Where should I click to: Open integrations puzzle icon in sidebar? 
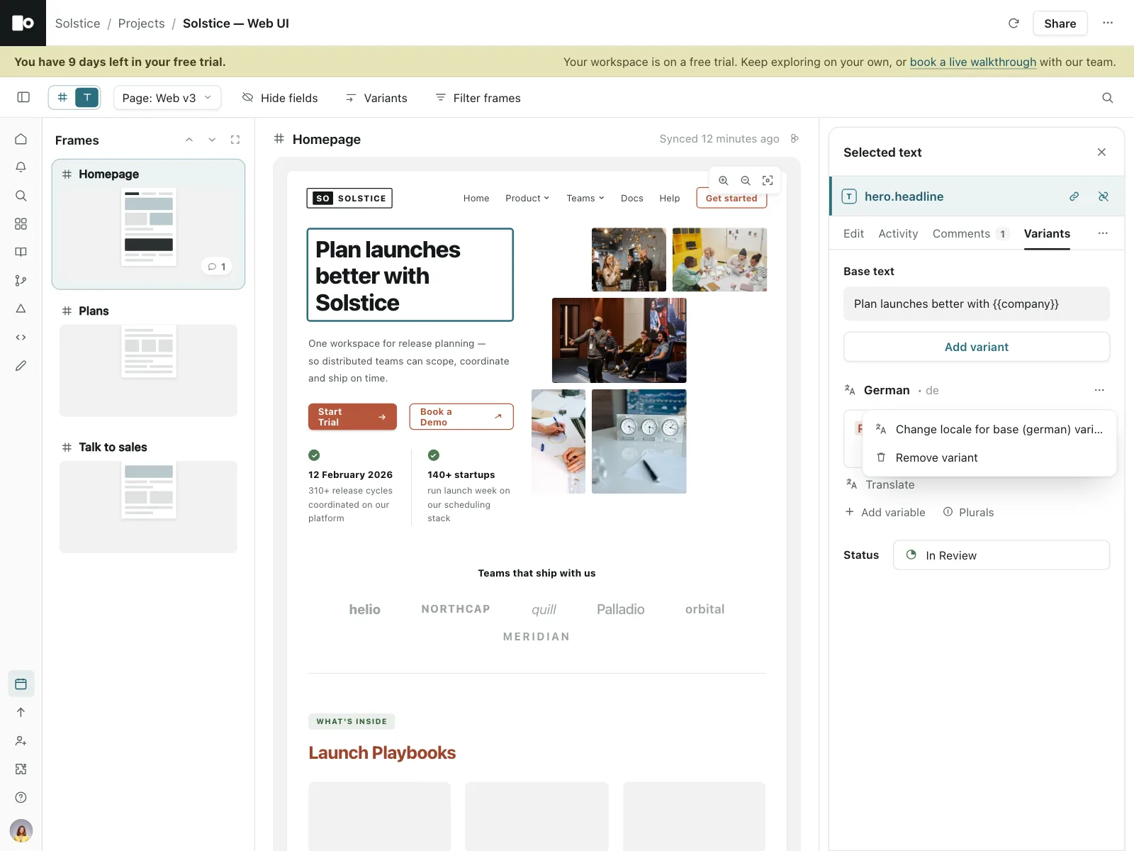(21, 769)
